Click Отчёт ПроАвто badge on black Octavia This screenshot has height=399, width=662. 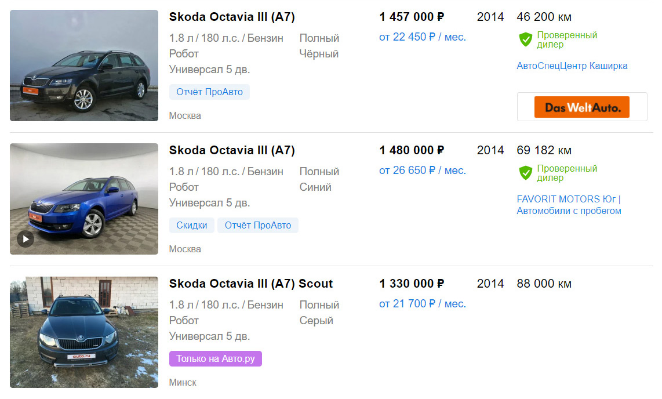(209, 92)
